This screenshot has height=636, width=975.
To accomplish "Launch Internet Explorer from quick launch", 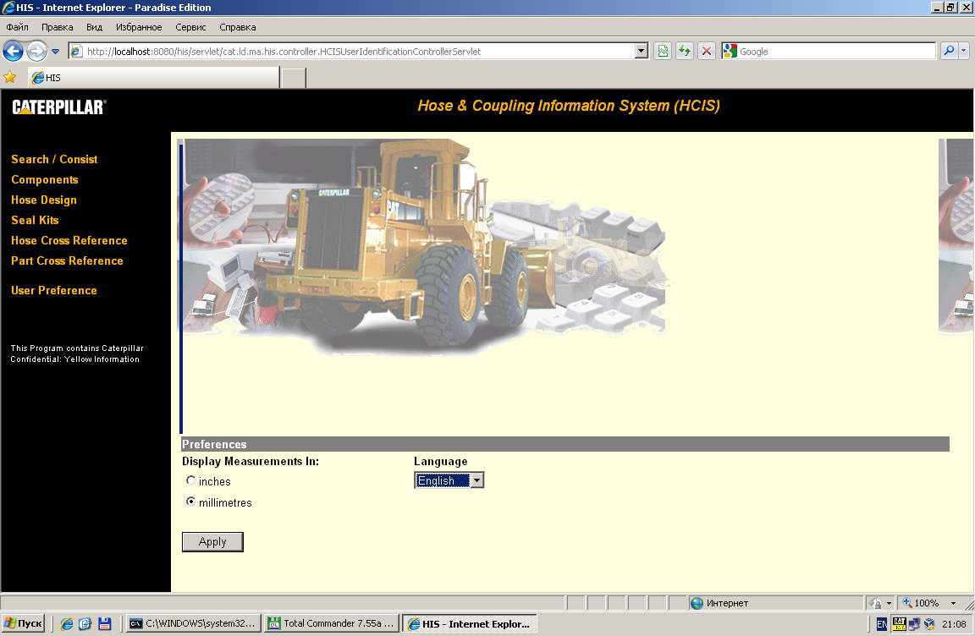I will click(67, 623).
